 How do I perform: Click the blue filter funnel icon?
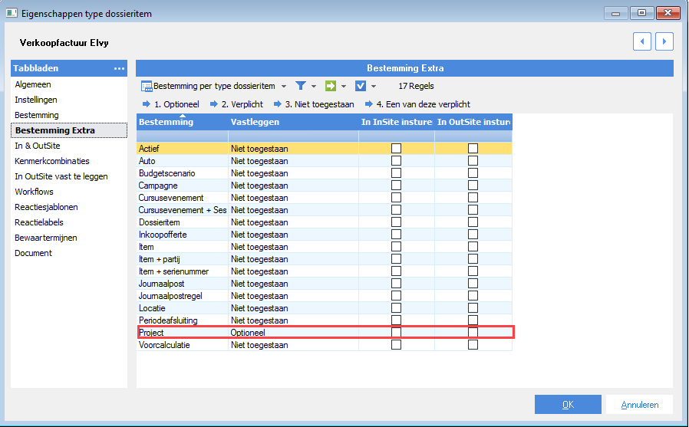(x=301, y=86)
